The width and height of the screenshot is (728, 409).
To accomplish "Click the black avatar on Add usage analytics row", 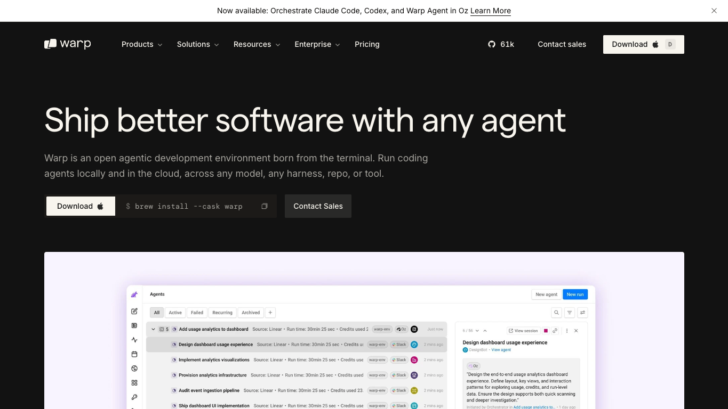I will coord(414,329).
